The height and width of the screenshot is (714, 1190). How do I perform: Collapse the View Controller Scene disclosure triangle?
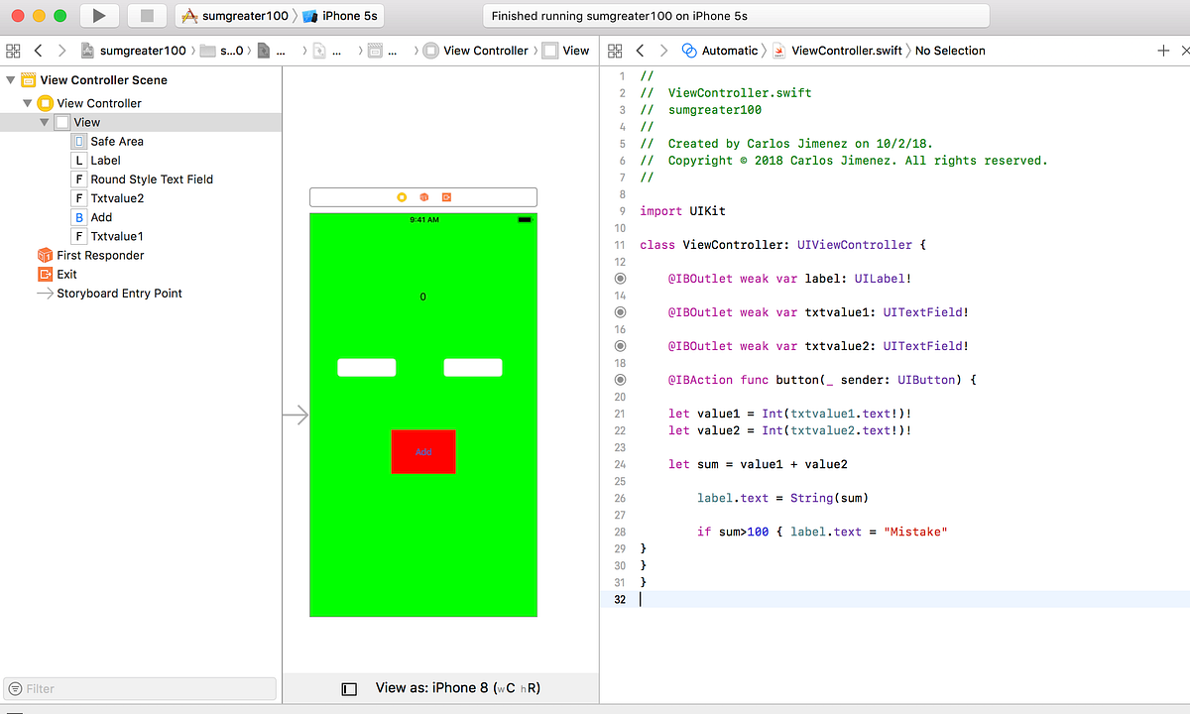[11, 80]
